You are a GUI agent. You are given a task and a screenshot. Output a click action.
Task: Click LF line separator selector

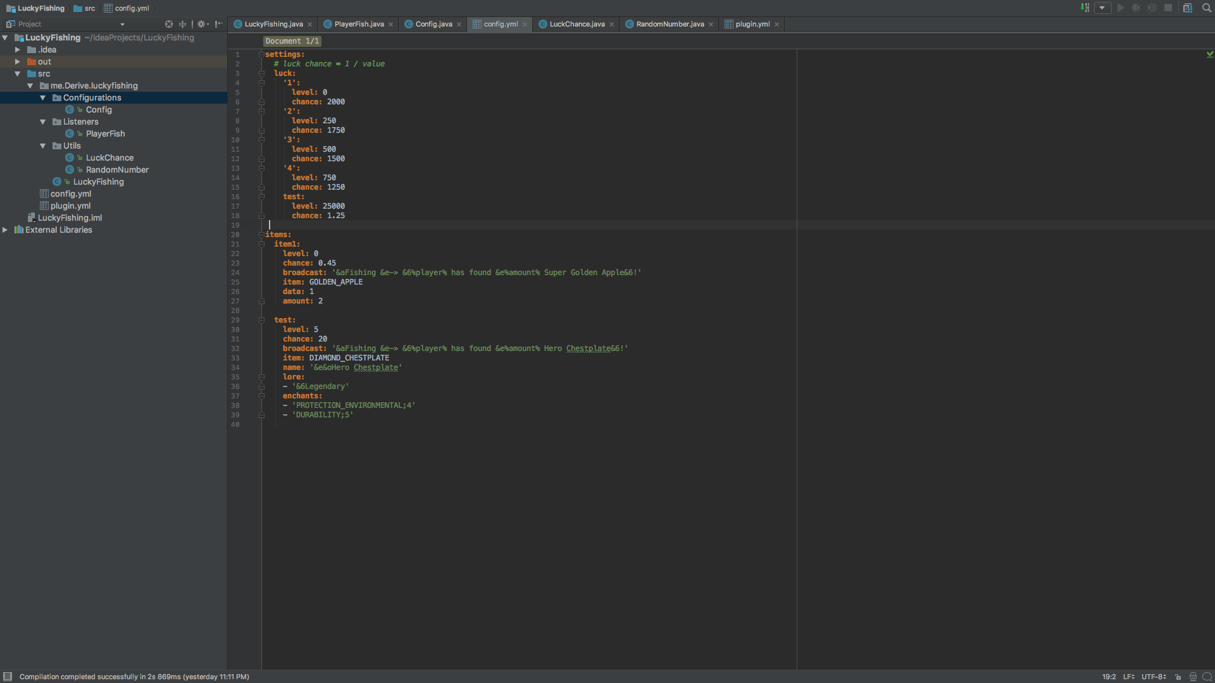click(1128, 677)
